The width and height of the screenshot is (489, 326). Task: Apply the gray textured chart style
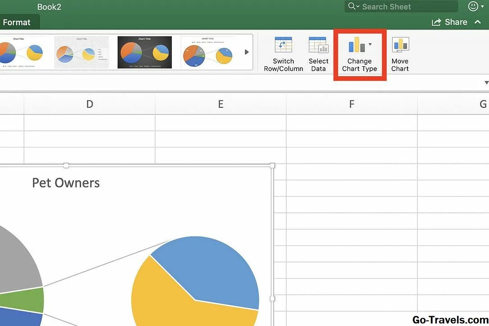tap(82, 52)
